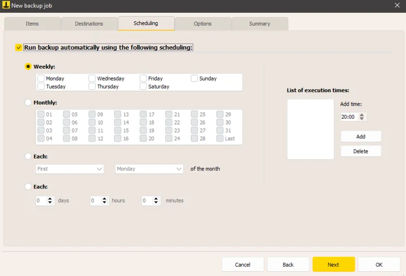Decrease the hours spinner value

(x=104, y=203)
